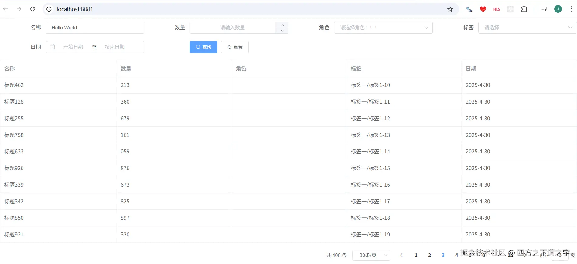Go back using browser back arrow
The height and width of the screenshot is (264, 577).
click(x=5, y=9)
